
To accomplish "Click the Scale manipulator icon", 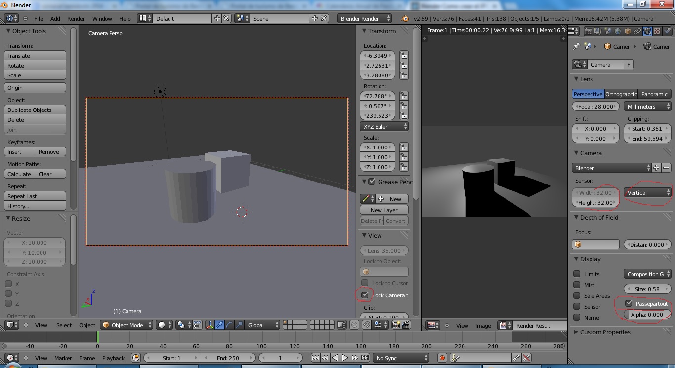I will point(240,325).
